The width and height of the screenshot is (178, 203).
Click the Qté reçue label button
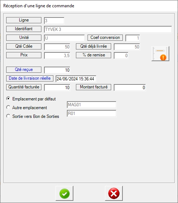point(24,69)
